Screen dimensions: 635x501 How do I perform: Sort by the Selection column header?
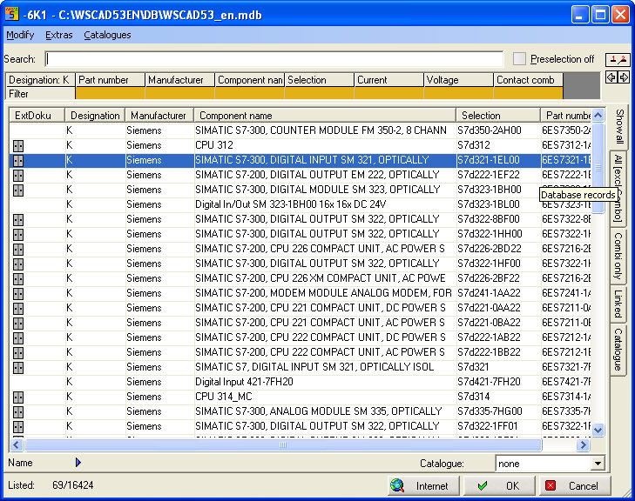pos(498,116)
